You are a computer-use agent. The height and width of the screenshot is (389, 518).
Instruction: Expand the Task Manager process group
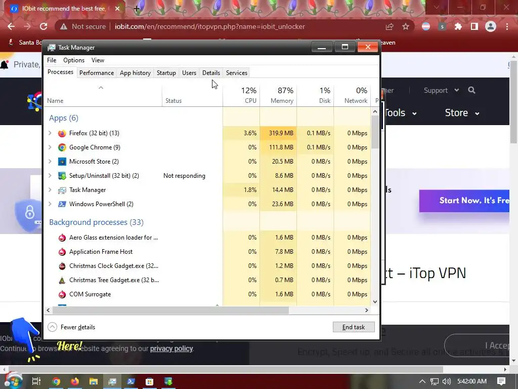pos(50,190)
